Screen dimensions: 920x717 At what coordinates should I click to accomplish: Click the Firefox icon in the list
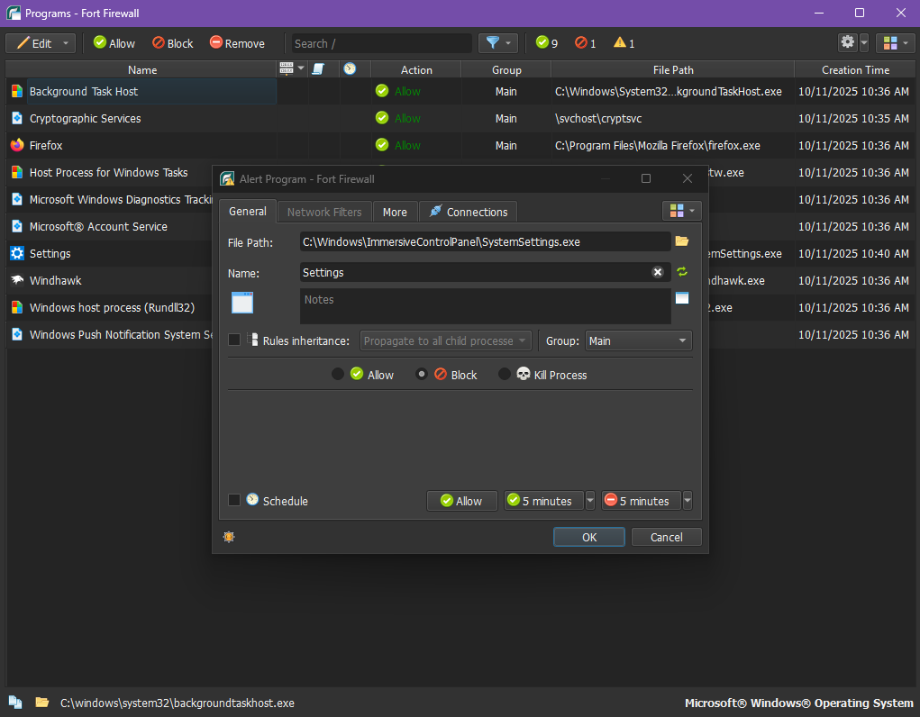17,145
